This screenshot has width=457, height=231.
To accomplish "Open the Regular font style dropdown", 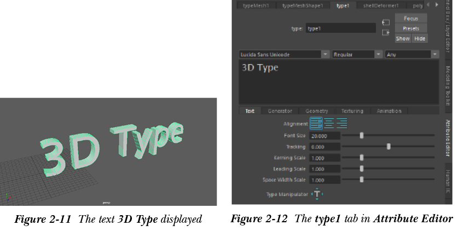I will pyautogui.click(x=378, y=55).
